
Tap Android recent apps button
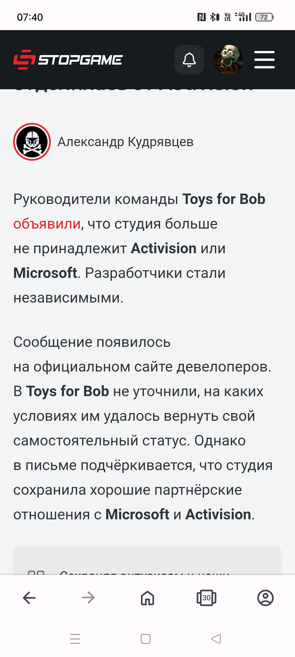(75, 639)
